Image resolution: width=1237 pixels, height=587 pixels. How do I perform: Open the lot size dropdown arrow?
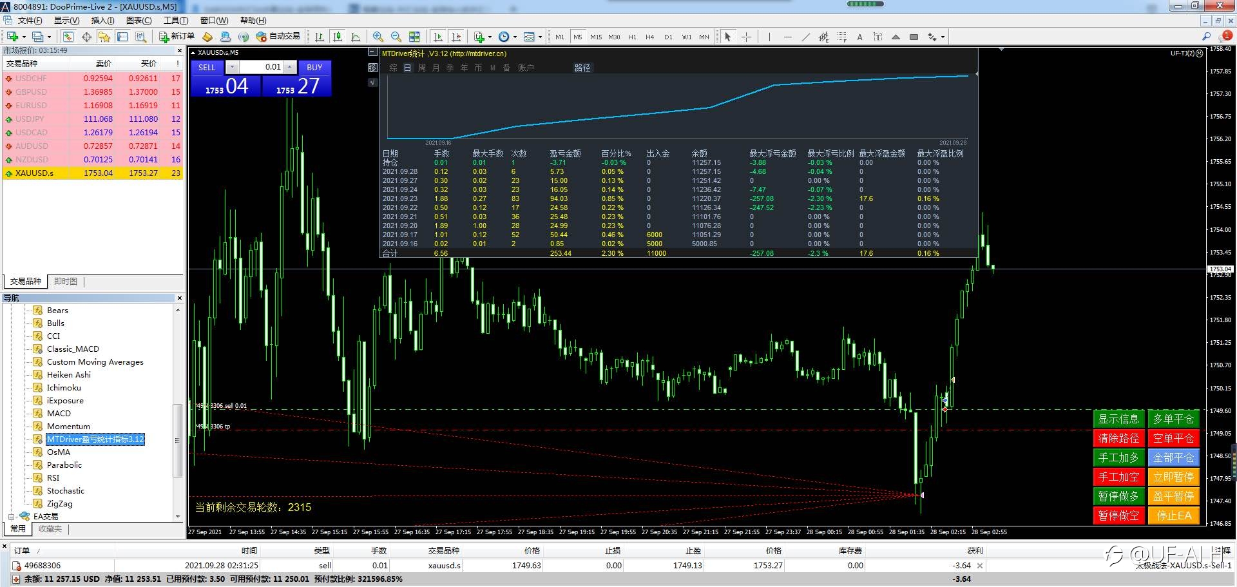coord(233,67)
